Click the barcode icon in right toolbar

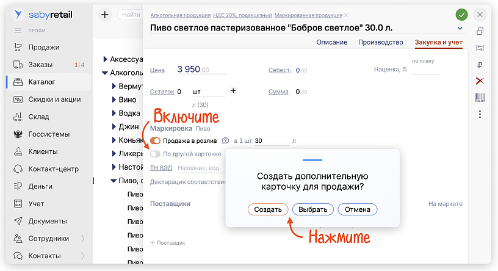tap(480, 98)
